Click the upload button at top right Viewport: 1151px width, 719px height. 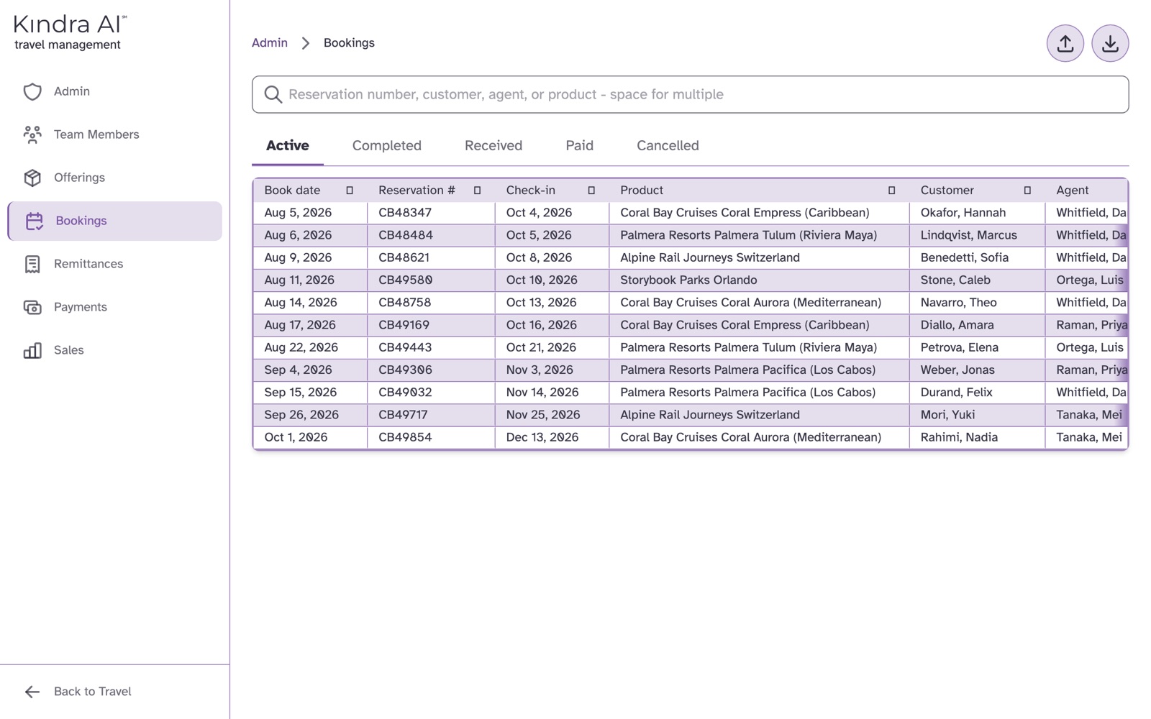[1065, 43]
